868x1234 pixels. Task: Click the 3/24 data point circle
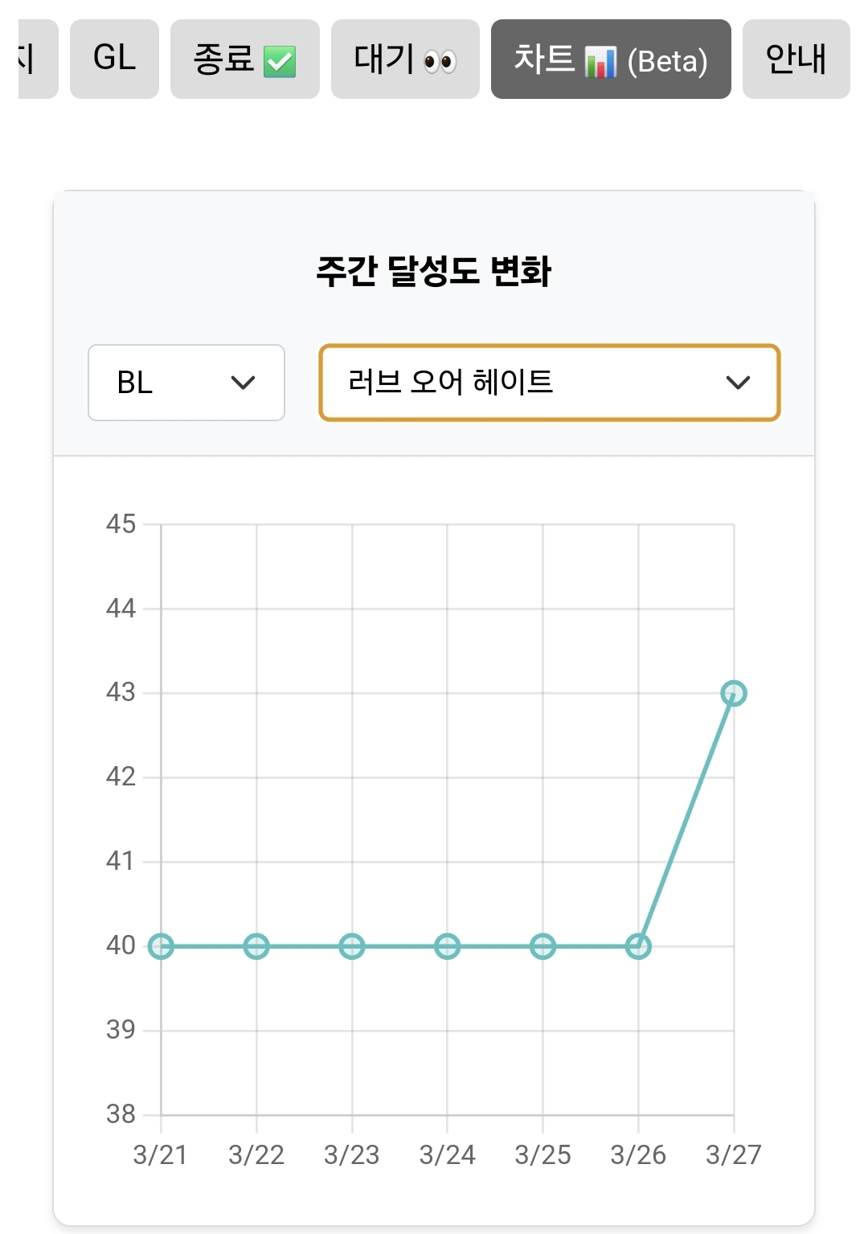coord(447,946)
